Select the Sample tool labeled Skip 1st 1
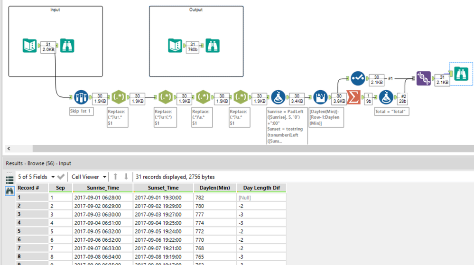474x265 pixels. coord(81,97)
